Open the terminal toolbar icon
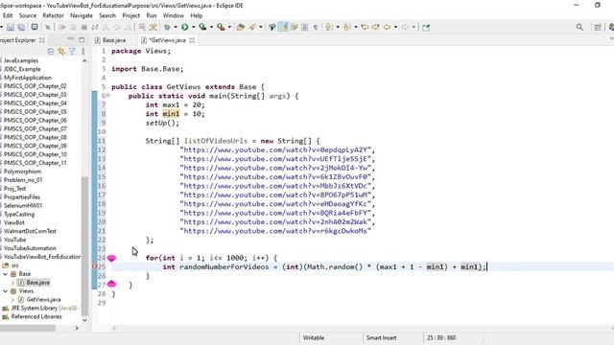 35,27
